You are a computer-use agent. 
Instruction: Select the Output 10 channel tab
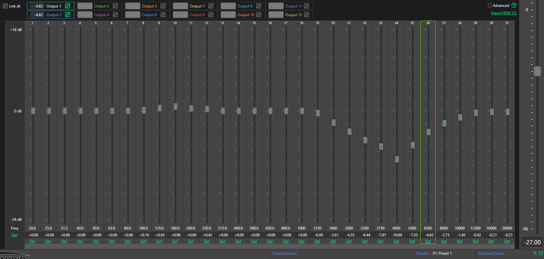(246, 15)
